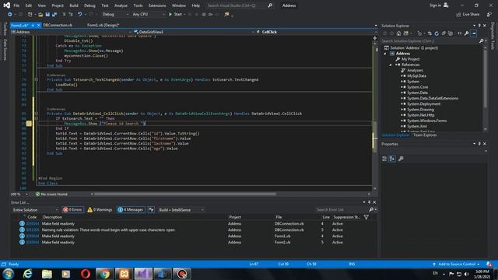498x280 pixels.
Task: Click the Show All Files icon in Solution Explorer
Action: pyautogui.click(x=451, y=33)
